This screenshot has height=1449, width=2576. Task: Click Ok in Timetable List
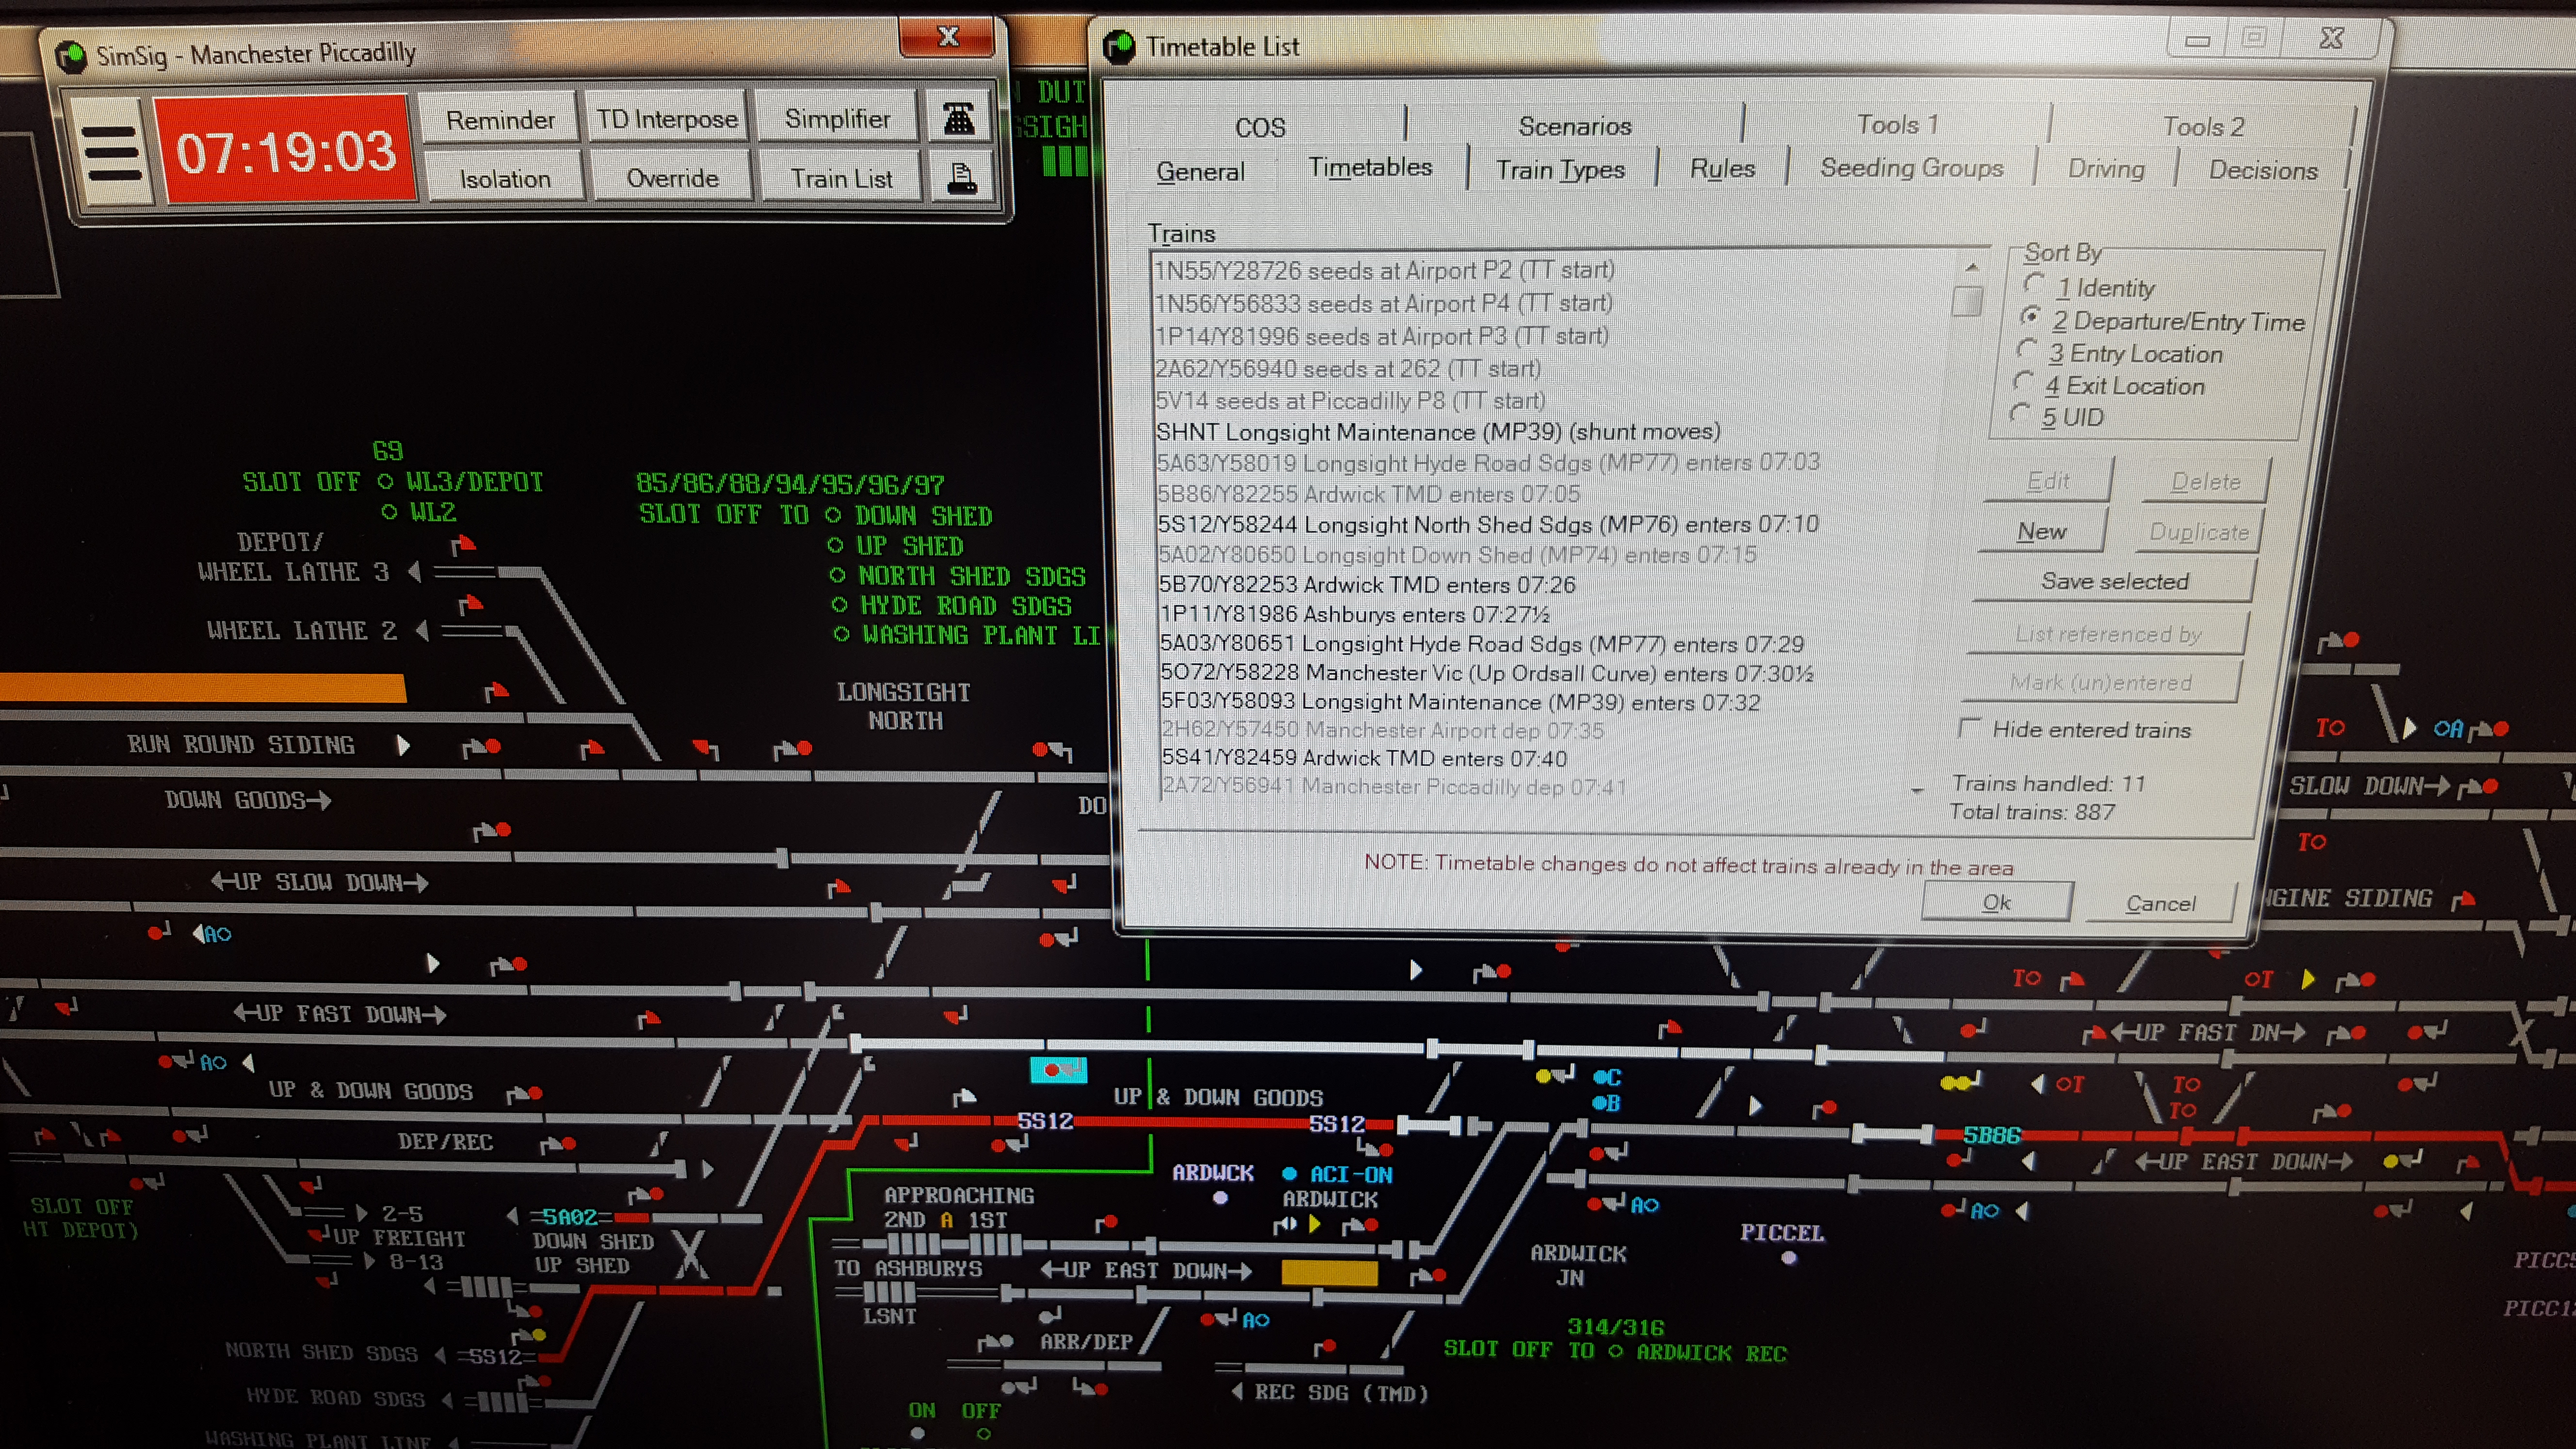pos(1996,902)
